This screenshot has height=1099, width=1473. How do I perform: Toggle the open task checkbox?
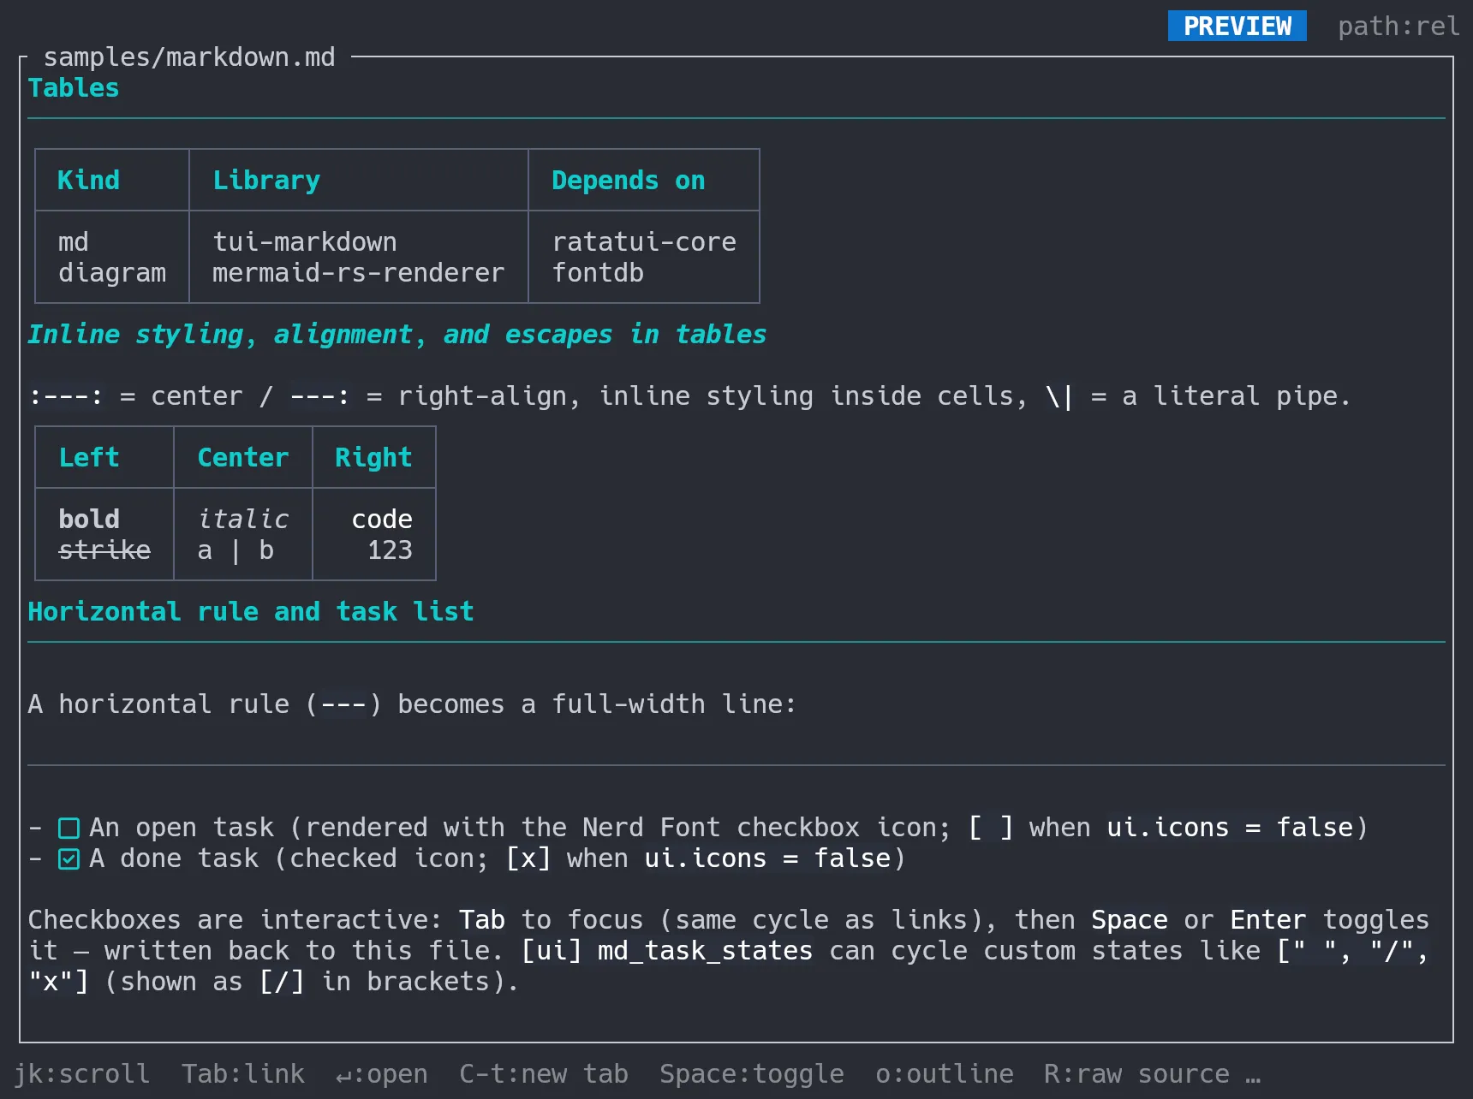[69, 828]
